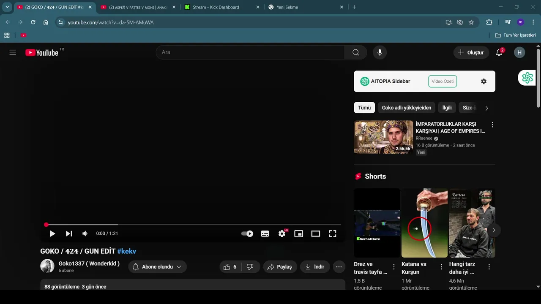The height and width of the screenshot is (304, 541).
Task: Switch to miniplayer mode
Action: [299, 233]
